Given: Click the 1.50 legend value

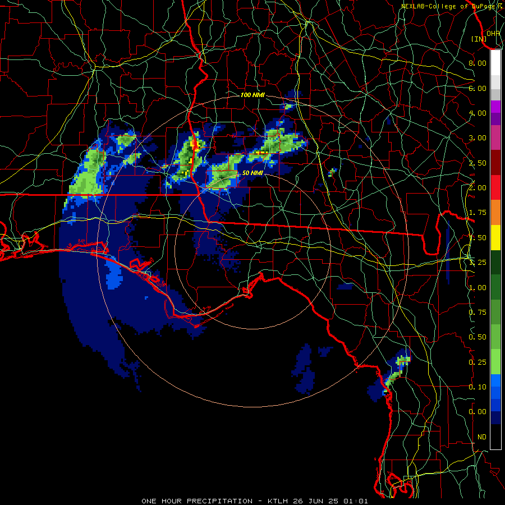Looking at the screenshot, I should pyautogui.click(x=478, y=238).
